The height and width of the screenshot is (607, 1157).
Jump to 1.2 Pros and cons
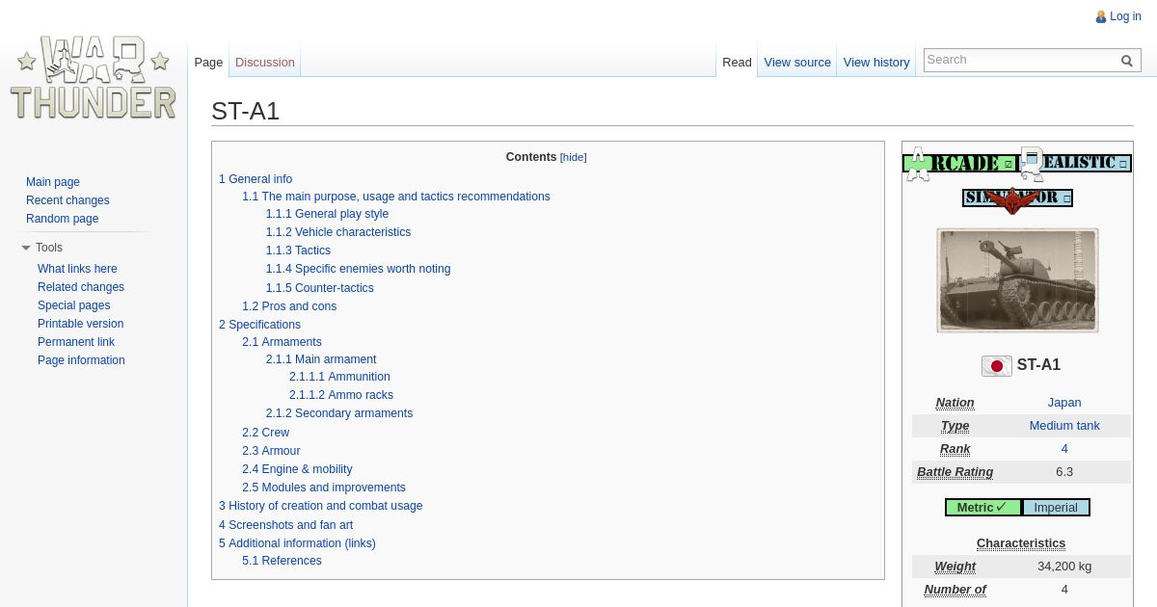[x=289, y=306]
